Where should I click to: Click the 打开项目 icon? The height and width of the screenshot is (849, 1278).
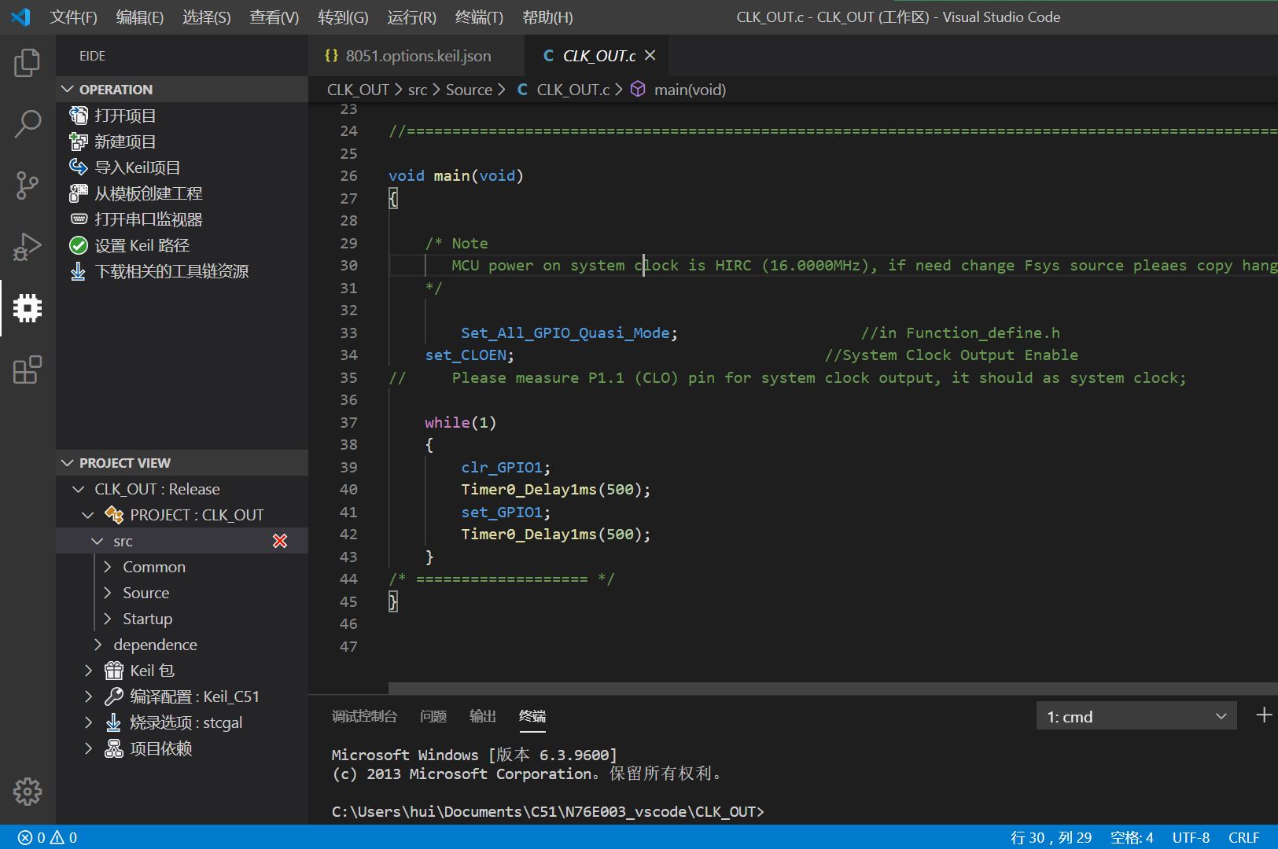point(79,116)
